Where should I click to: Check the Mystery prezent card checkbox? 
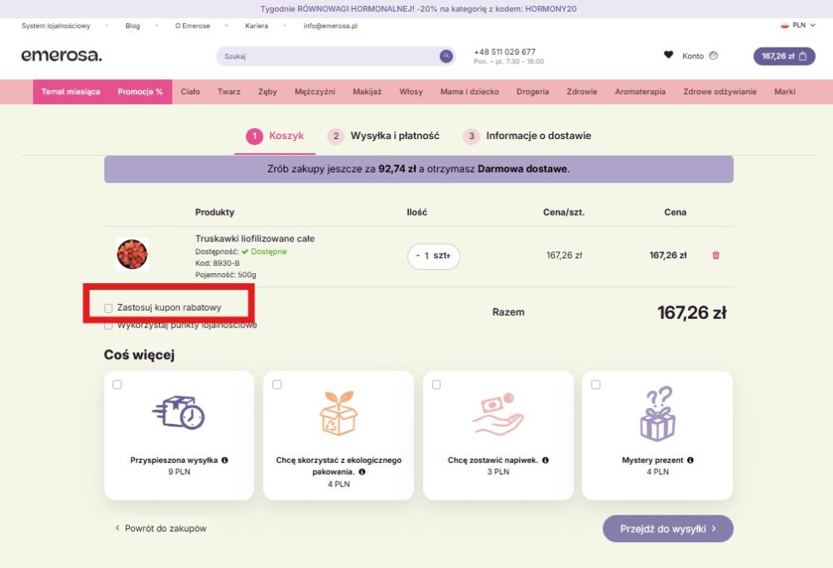[596, 385]
